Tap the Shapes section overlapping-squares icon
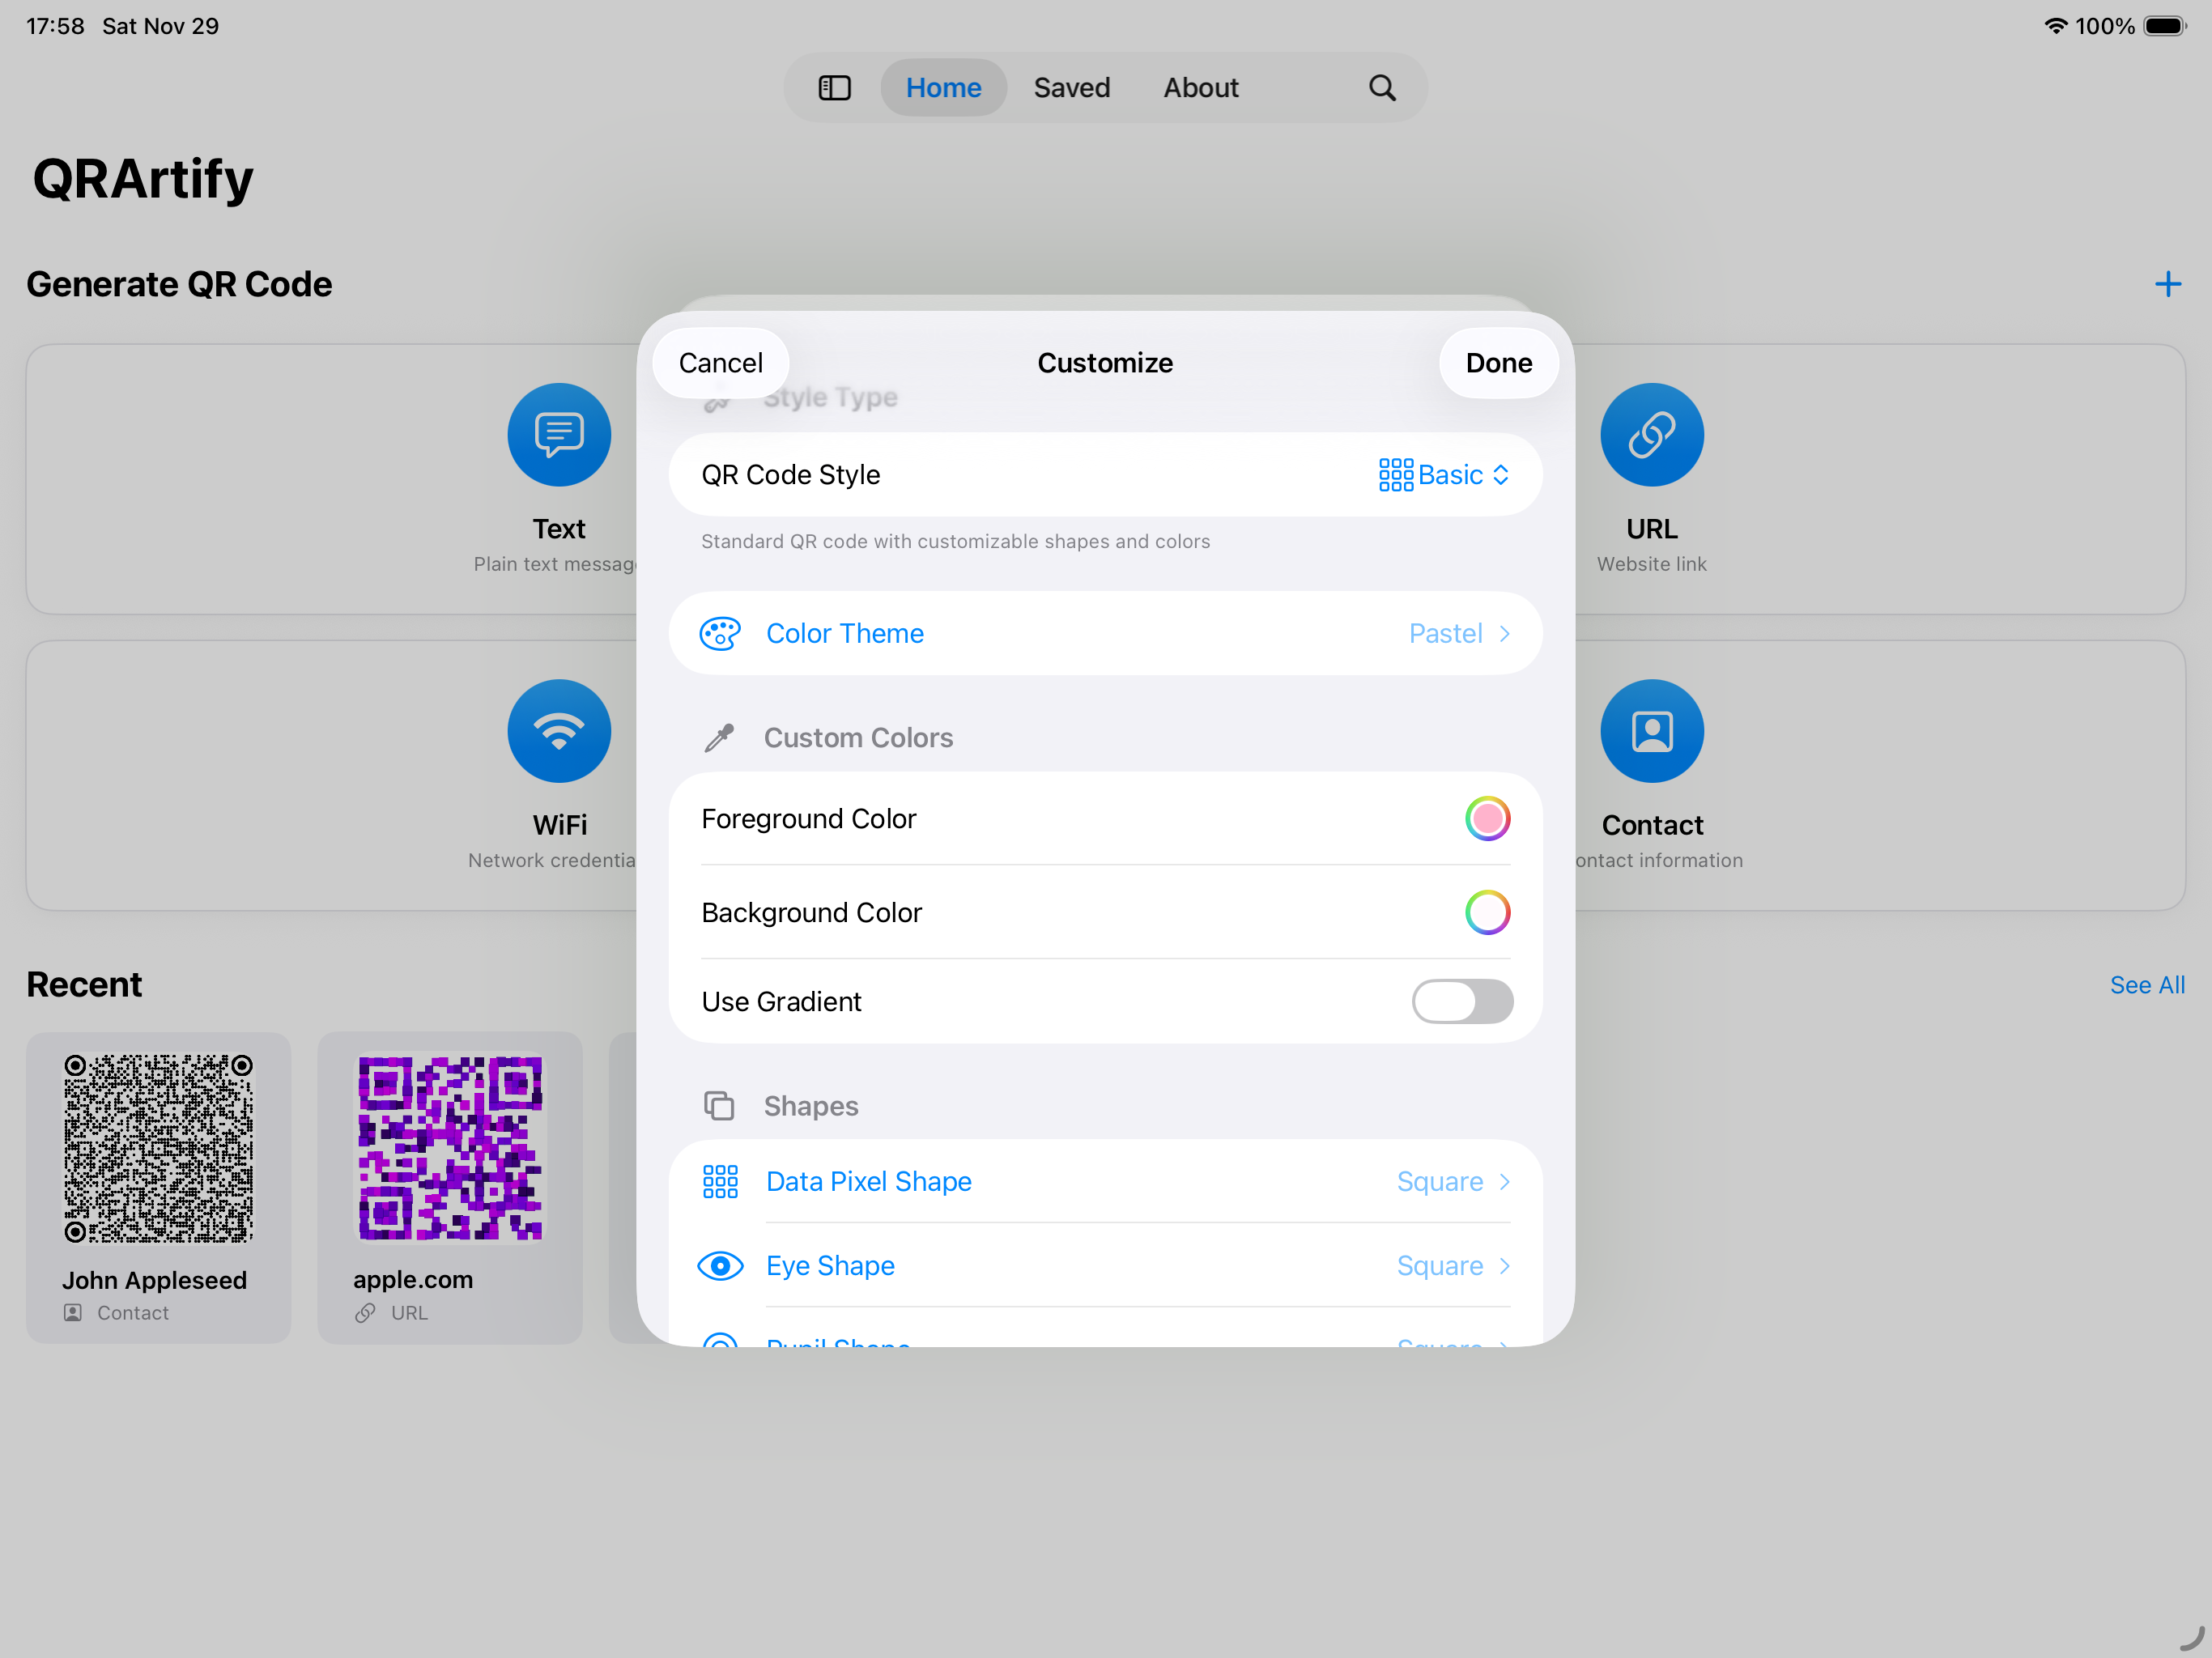Viewport: 2212px width, 1658px height. point(719,1105)
